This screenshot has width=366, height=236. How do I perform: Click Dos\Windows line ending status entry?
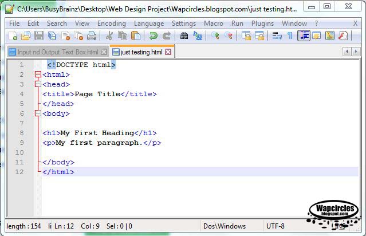[x=225, y=226]
